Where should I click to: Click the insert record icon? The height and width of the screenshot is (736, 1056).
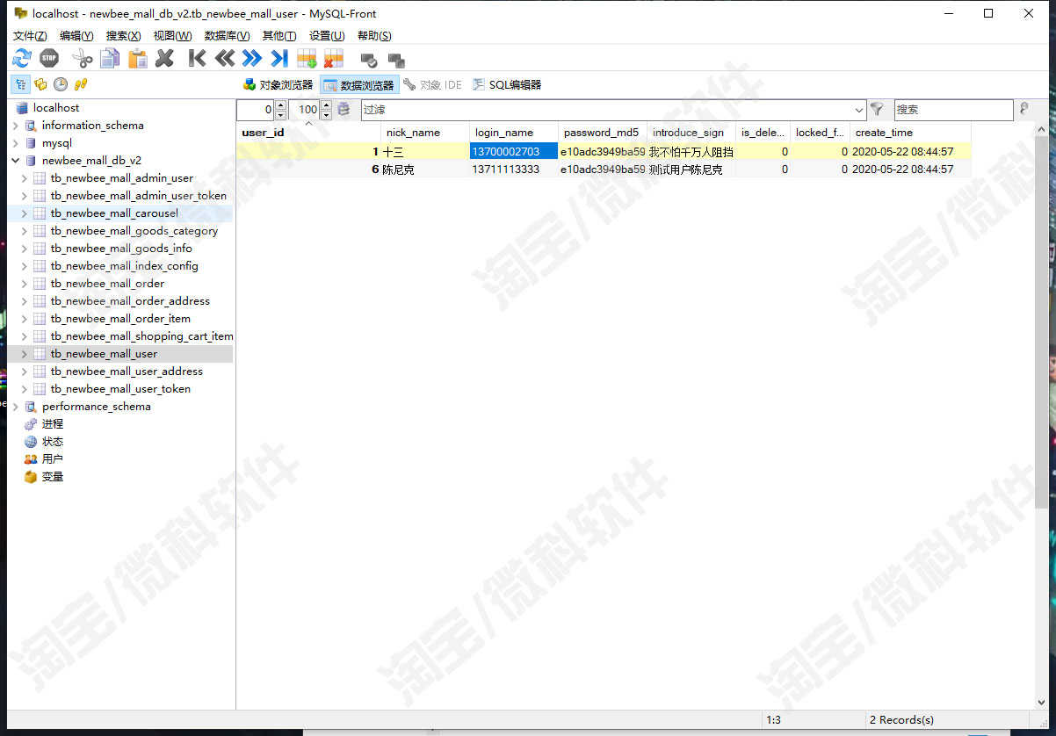(307, 59)
